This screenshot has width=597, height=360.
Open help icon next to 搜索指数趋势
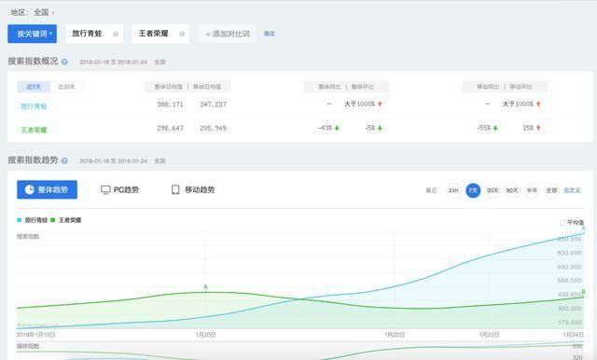tap(64, 160)
